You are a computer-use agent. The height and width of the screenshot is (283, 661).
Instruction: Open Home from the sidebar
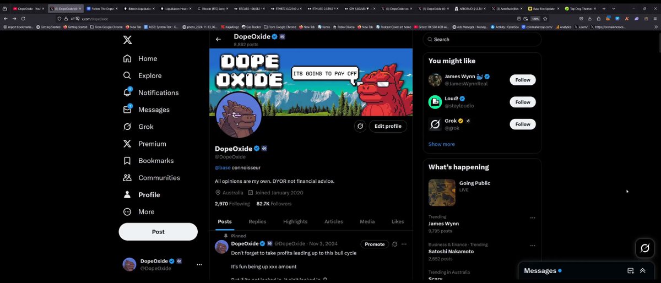(140, 58)
